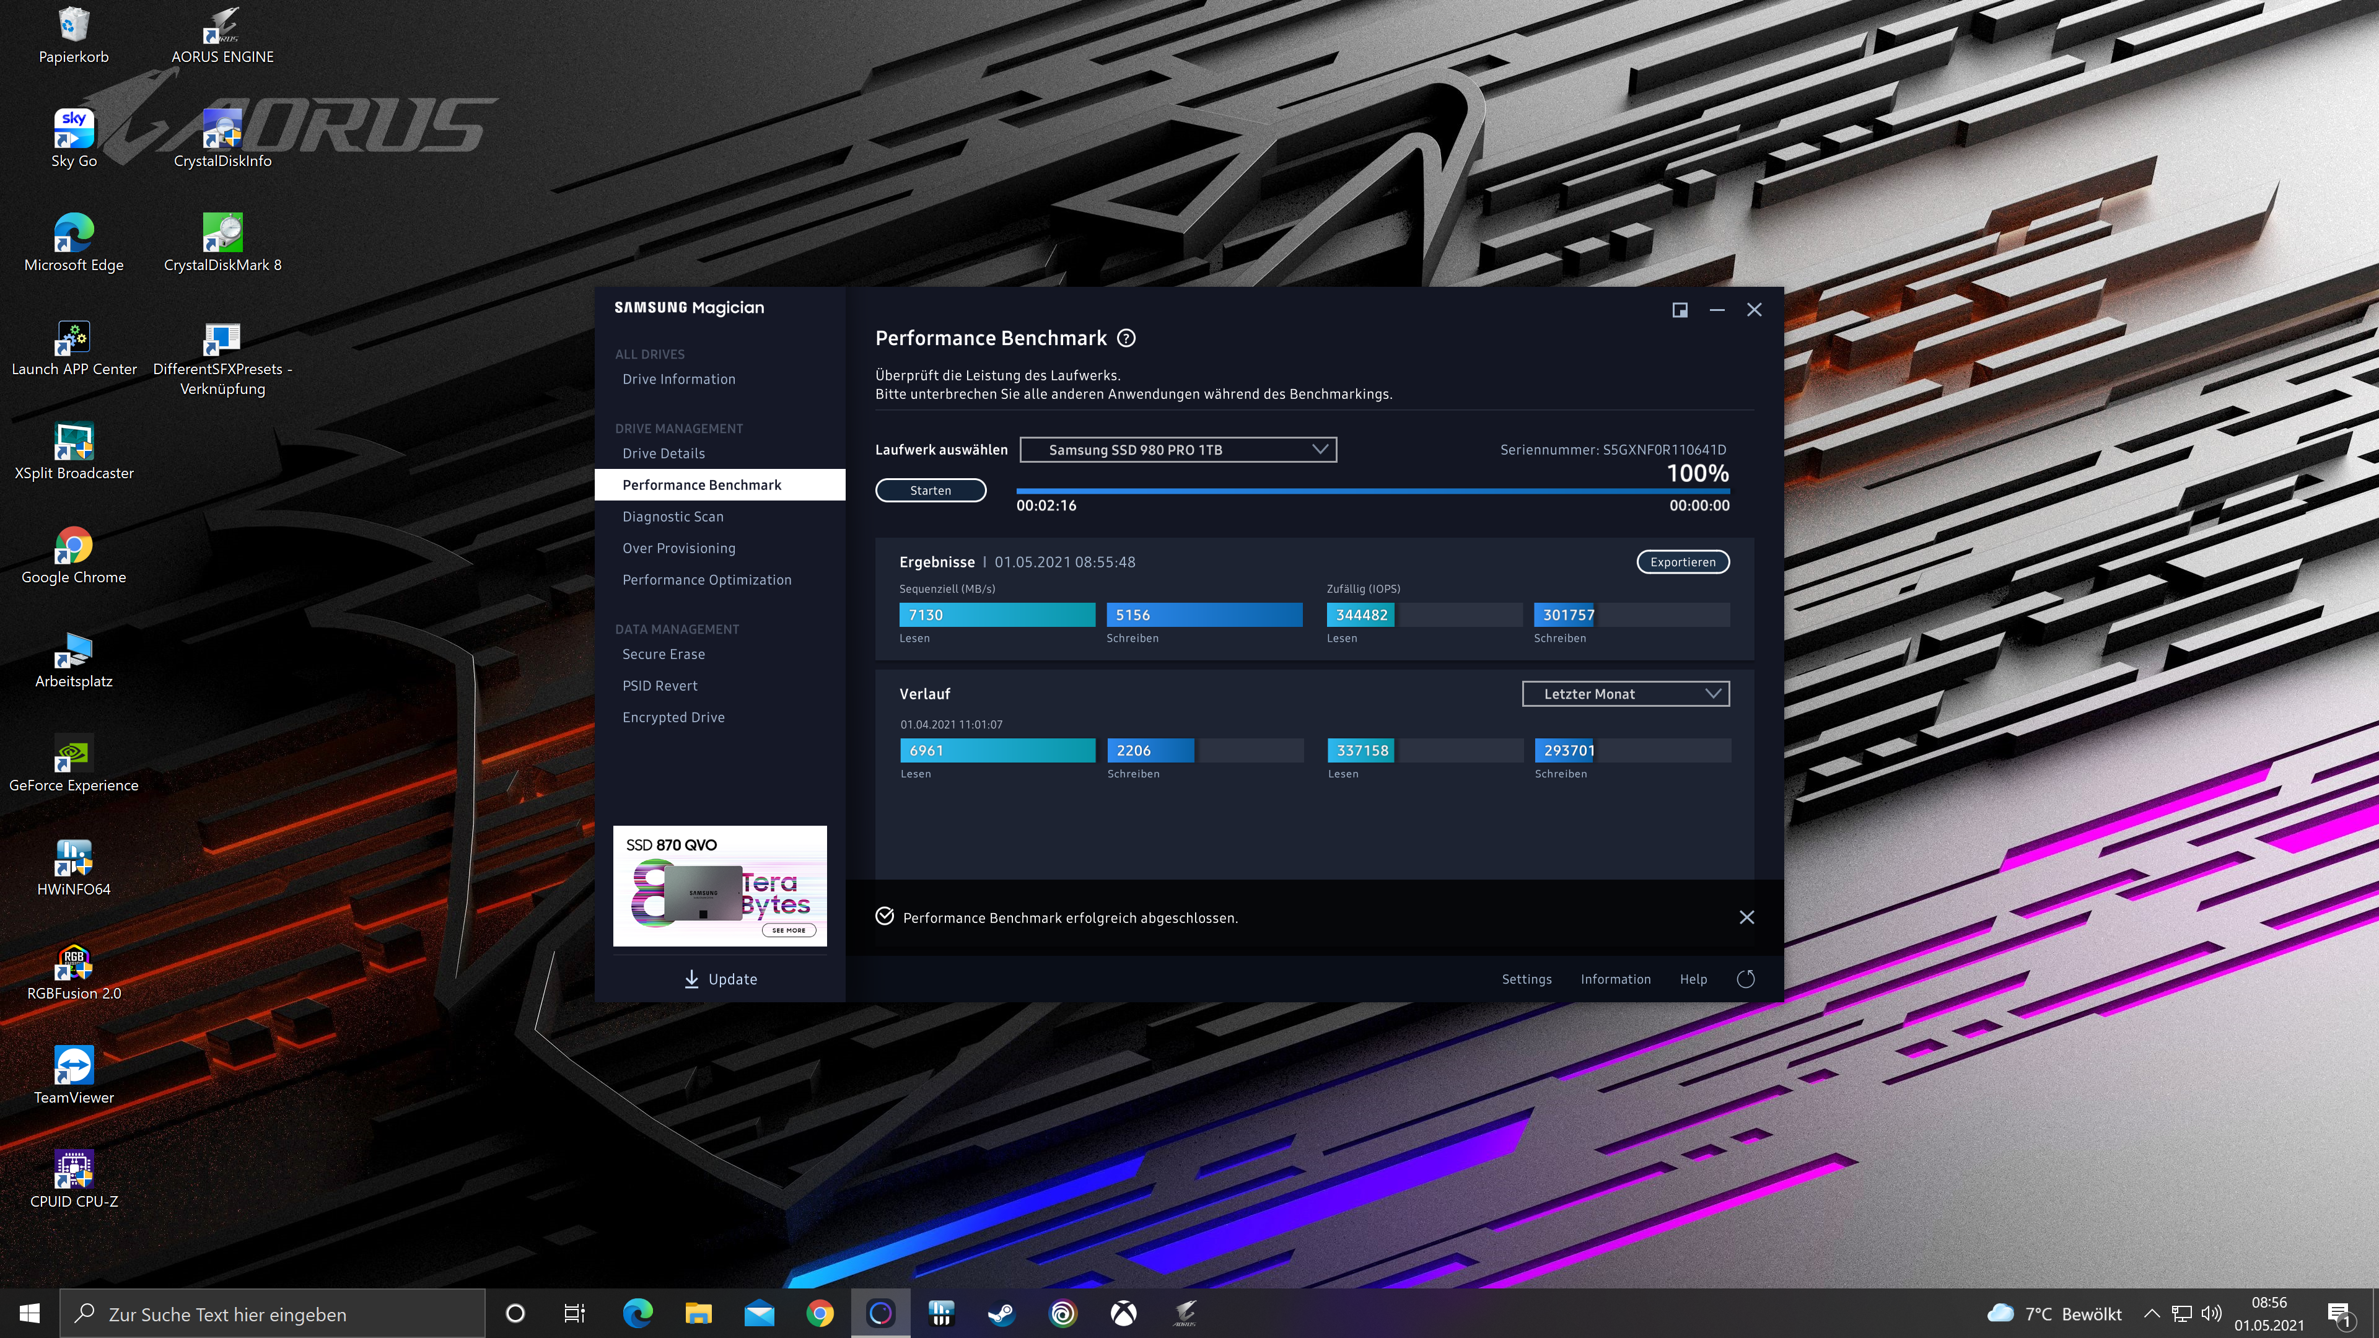Open Settings in the Magician footer
This screenshot has height=1338, width=2379.
click(1527, 979)
